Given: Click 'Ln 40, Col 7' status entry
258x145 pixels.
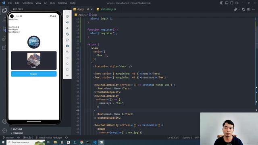Looking at the screenshot, I should pos(173,137).
